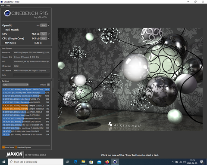Viewport: 207px width, 165px height.
Task: Open File Explorer from taskbar
Action: [83, 162]
